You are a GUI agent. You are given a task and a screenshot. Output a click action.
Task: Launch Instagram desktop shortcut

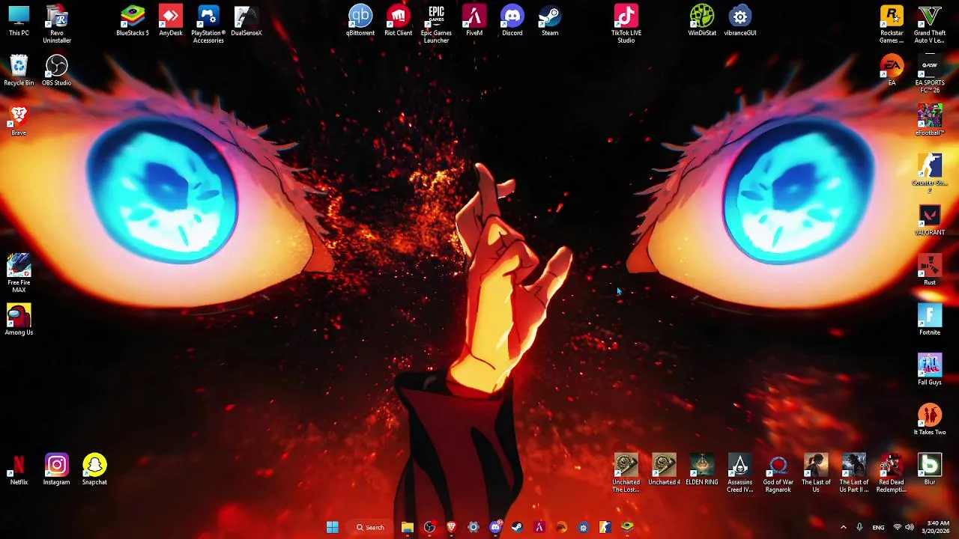[57, 469]
